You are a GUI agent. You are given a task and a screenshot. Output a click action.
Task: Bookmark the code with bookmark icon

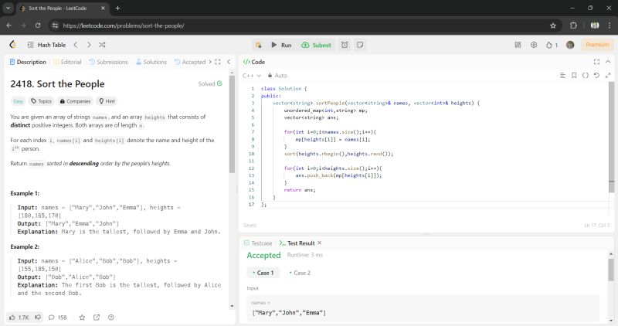574,76
